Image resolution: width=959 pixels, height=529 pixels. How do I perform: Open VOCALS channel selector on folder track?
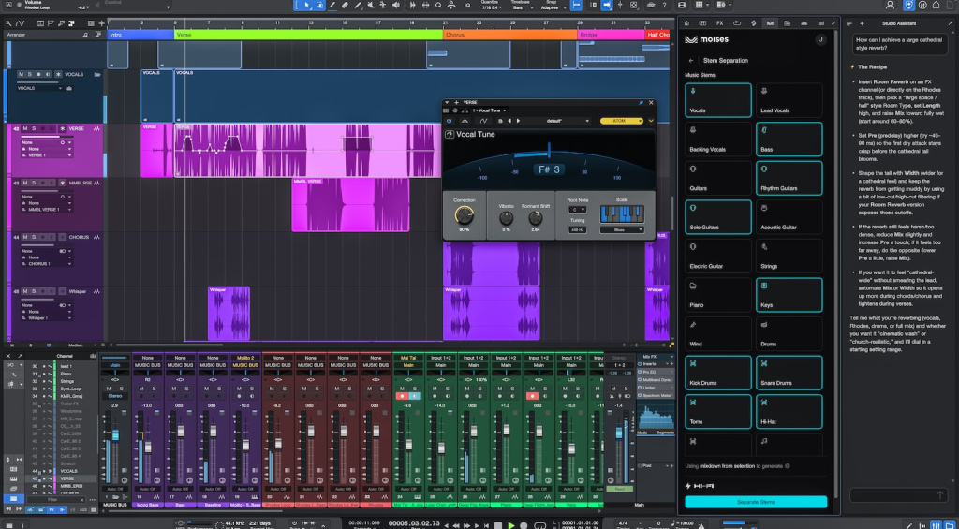(x=39, y=88)
